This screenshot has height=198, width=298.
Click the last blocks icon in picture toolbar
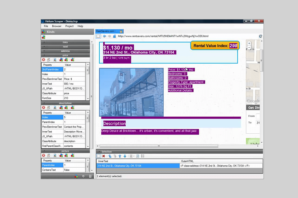click(72, 155)
